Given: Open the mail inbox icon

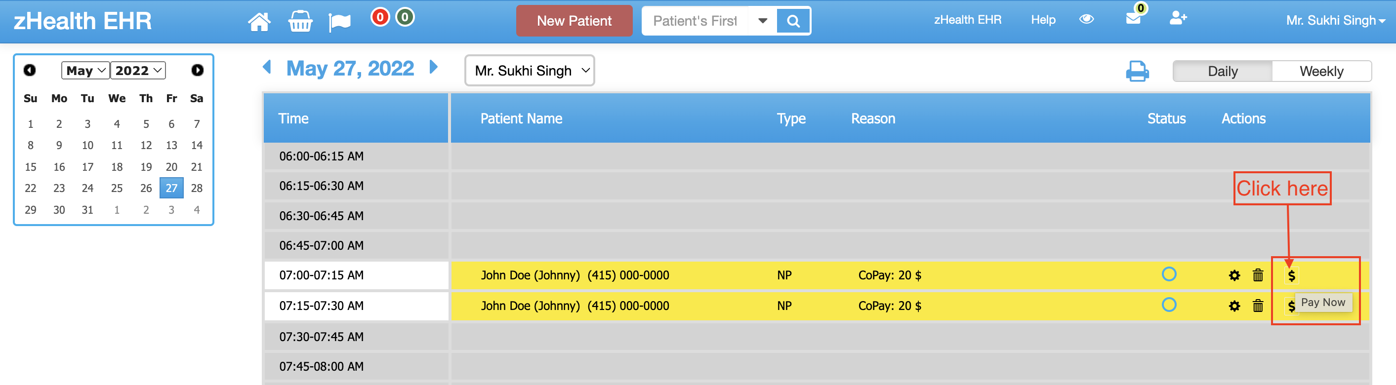Looking at the screenshot, I should pyautogui.click(x=1133, y=19).
